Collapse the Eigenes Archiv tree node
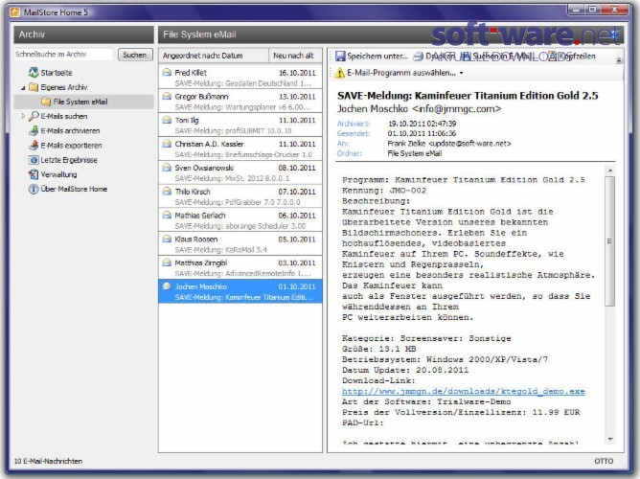The width and height of the screenshot is (640, 479). pos(23,87)
